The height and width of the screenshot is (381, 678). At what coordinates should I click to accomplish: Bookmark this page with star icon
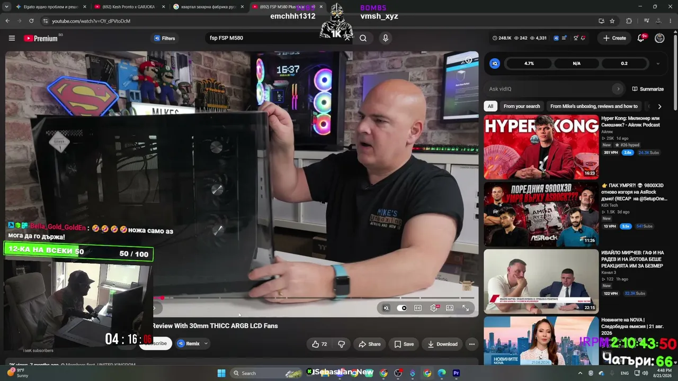click(612, 21)
